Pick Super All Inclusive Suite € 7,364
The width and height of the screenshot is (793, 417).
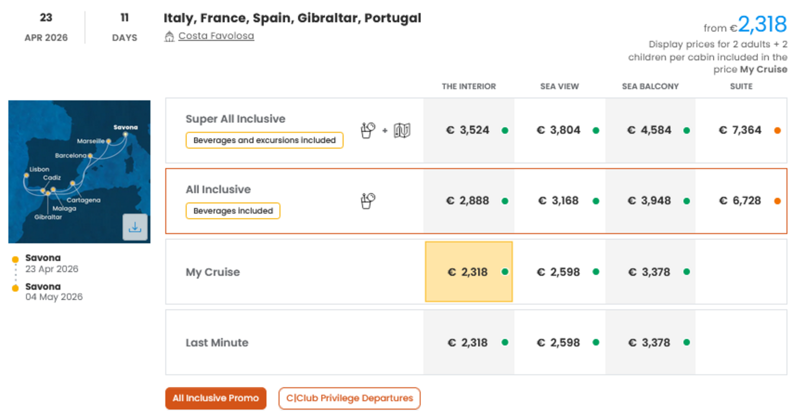pos(741,130)
